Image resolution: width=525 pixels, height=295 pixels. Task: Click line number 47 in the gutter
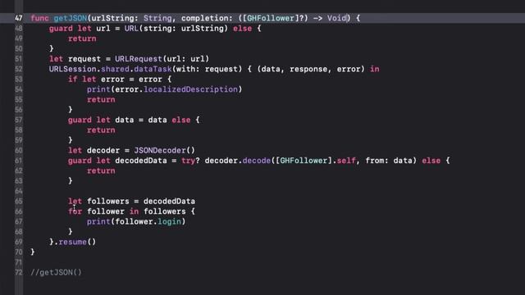19,18
